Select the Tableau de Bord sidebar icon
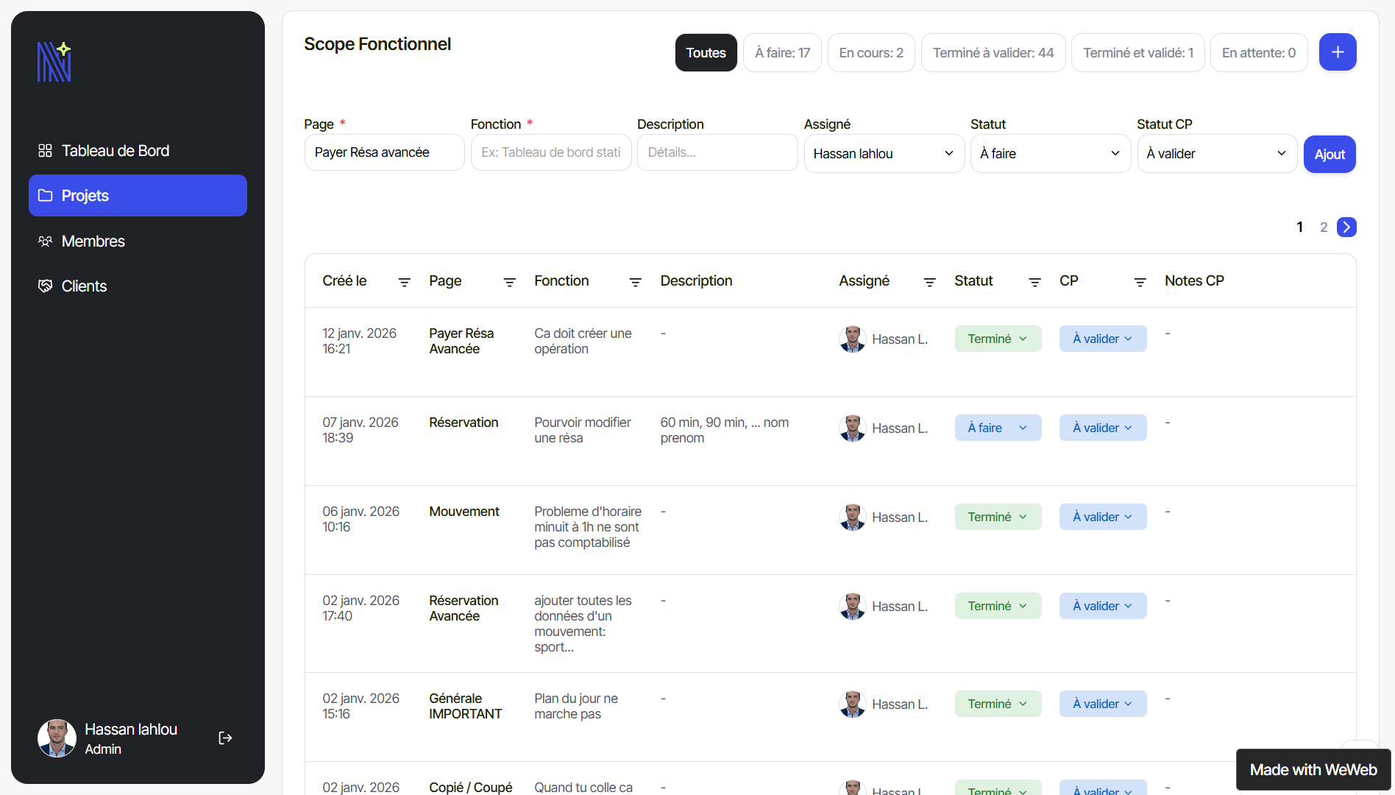This screenshot has height=795, width=1395. 46,150
